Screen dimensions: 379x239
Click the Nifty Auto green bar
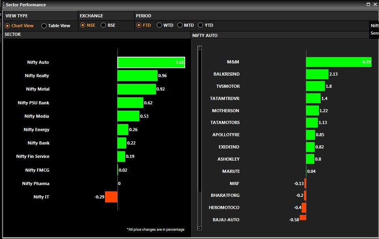[x=151, y=62]
